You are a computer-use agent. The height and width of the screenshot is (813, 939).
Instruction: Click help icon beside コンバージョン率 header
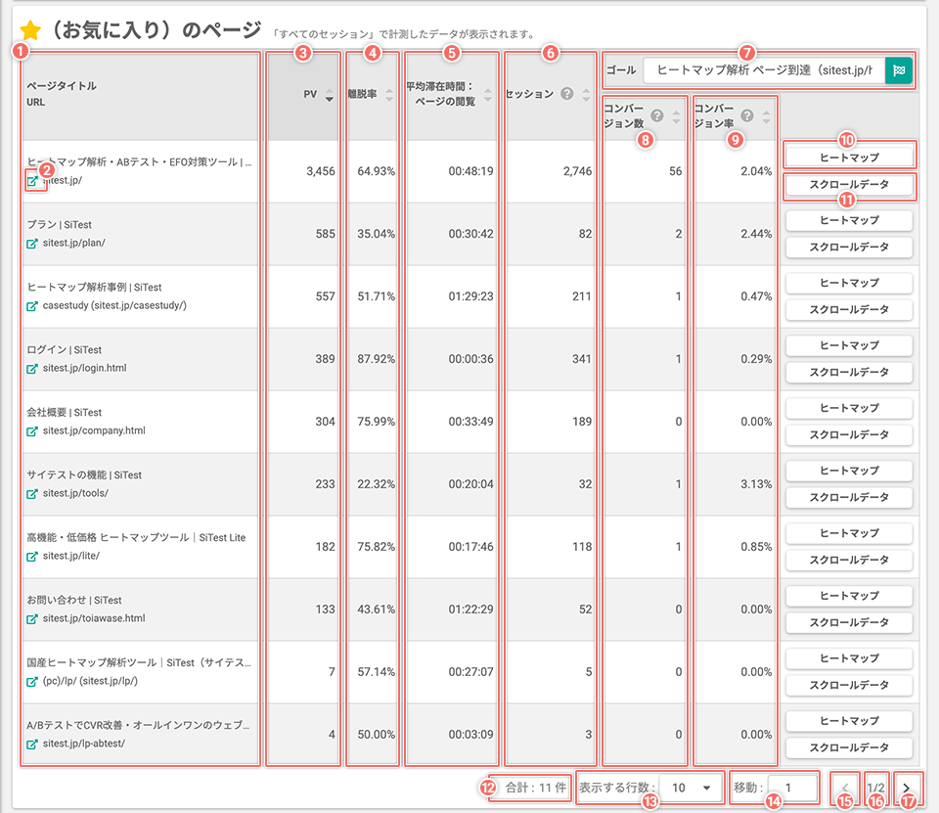click(746, 115)
